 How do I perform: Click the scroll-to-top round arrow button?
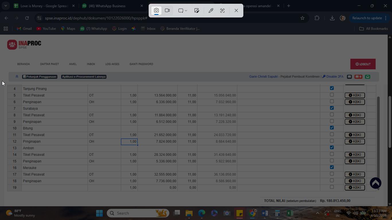pyautogui.click(x=375, y=183)
